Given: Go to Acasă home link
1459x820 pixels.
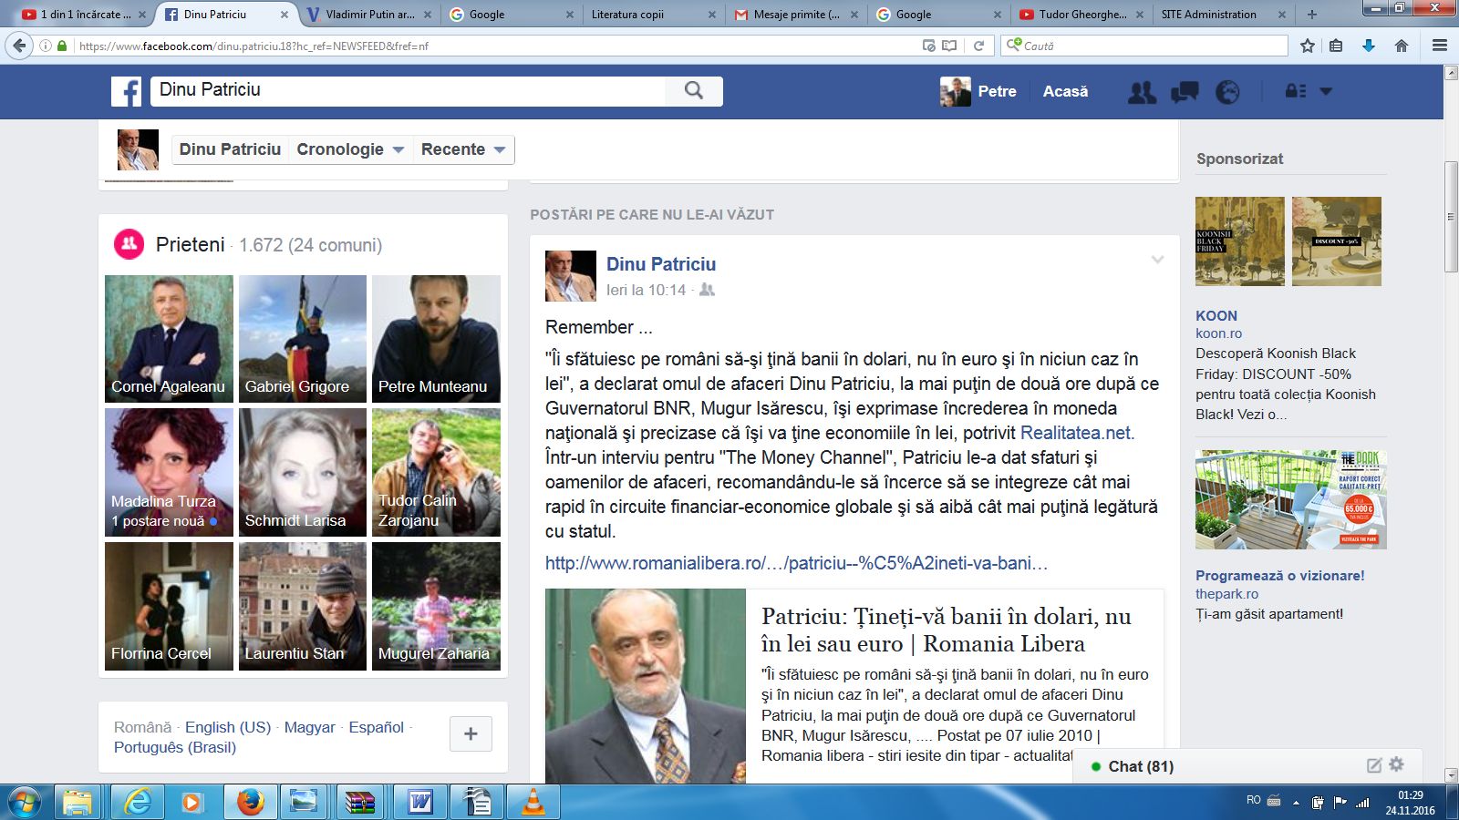Looking at the screenshot, I should [1065, 91].
